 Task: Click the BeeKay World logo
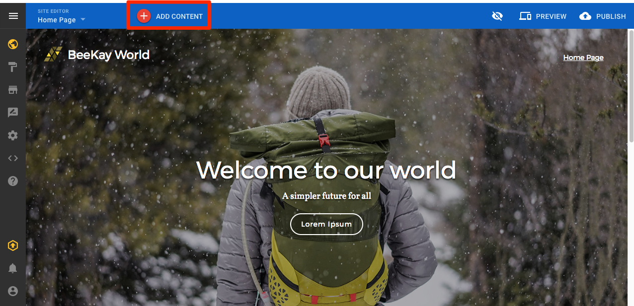[x=97, y=55]
